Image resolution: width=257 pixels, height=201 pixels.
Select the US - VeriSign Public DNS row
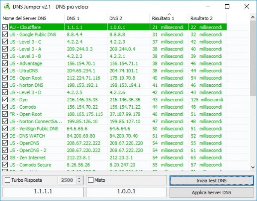34,128
